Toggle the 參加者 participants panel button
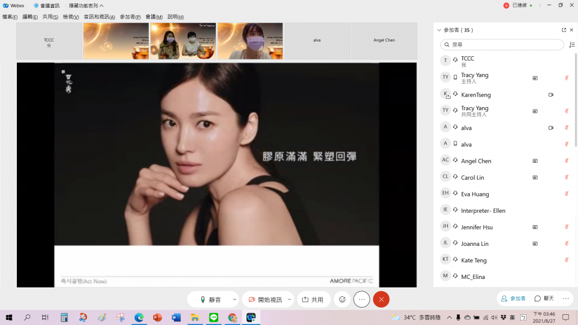578x325 pixels. point(513,299)
